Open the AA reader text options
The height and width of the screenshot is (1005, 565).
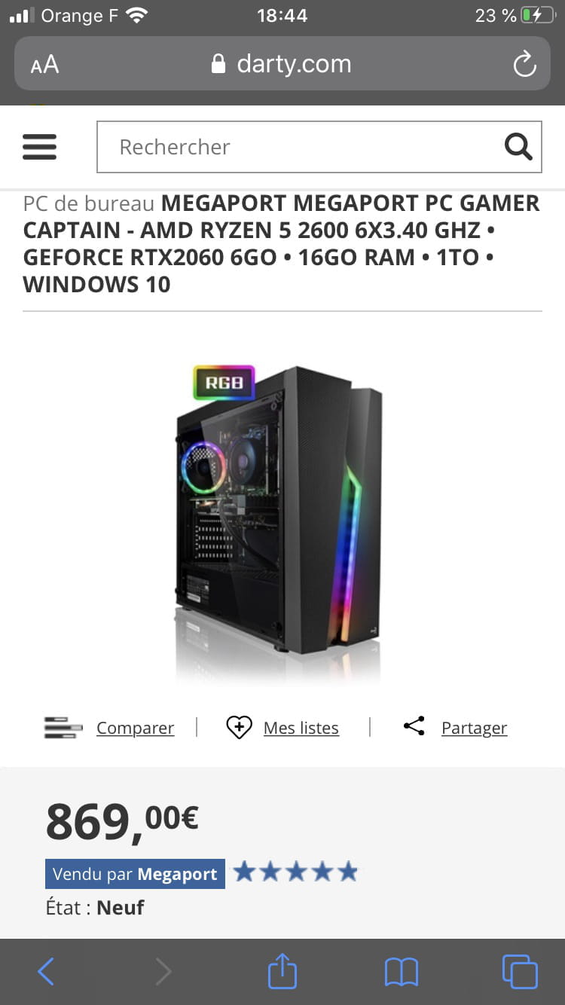click(44, 65)
